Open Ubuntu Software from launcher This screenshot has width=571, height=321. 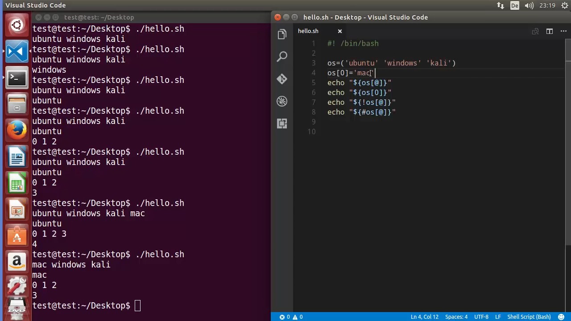coord(17,235)
